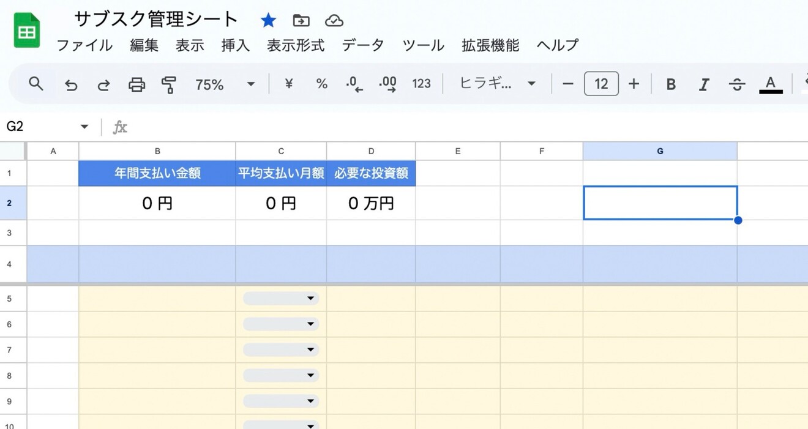Click the font size input field
Screen dimensions: 808x429
pyautogui.click(x=601, y=84)
